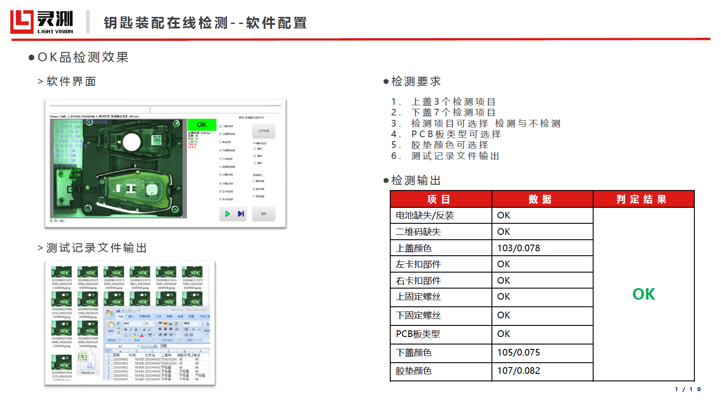Click the 打开专案 button
721x404 pixels.
(264, 131)
